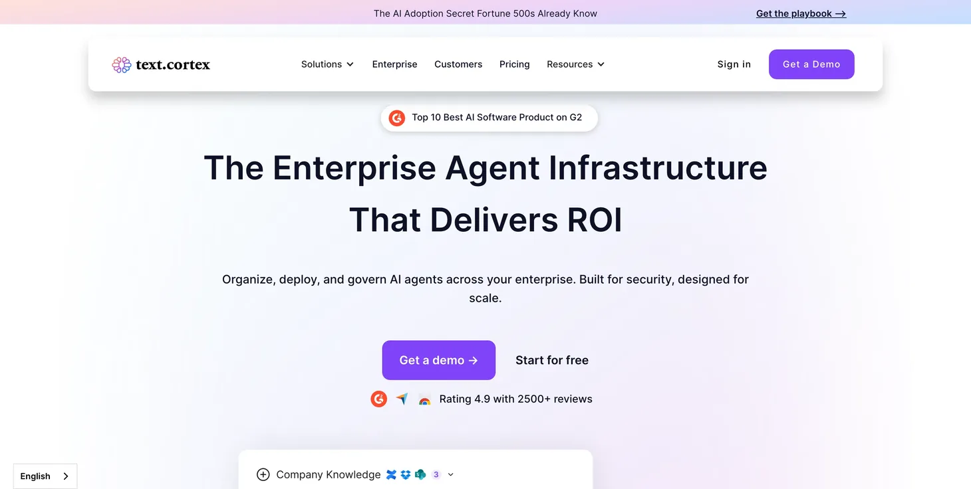Follow the Get the playbook link
Viewport: 971px width, 489px height.
801,13
